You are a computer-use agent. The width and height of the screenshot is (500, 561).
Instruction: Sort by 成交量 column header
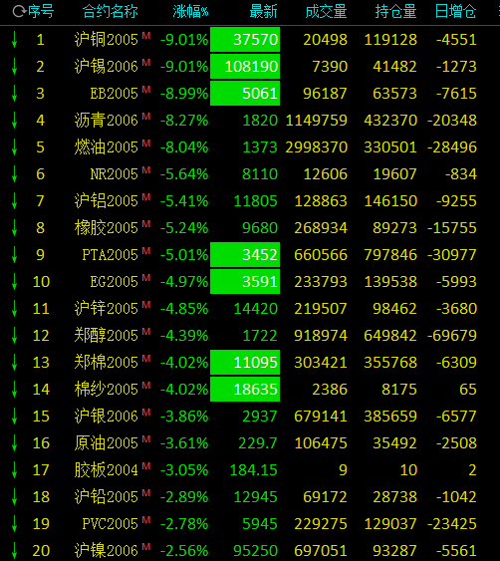tap(326, 11)
